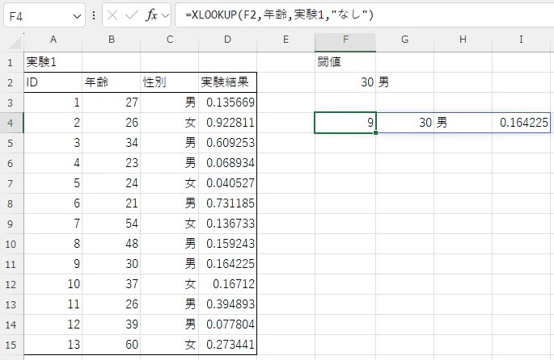
Task: Click the 年齢 header cell
Action: pyautogui.click(x=112, y=82)
